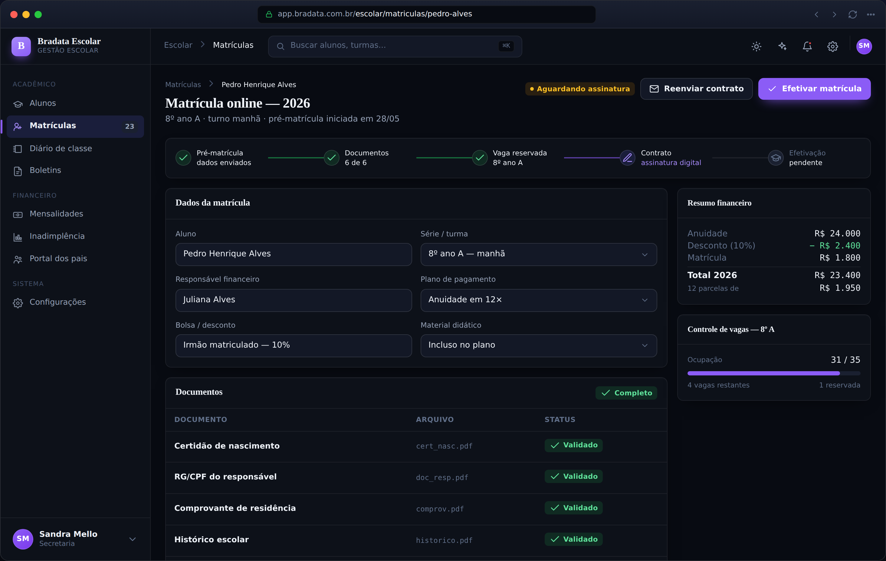Click Validado status for Comprovante de residência
The width and height of the screenshot is (886, 561).
(x=573, y=508)
